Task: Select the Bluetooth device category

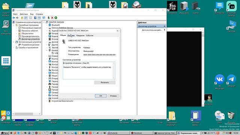Action: (56, 25)
